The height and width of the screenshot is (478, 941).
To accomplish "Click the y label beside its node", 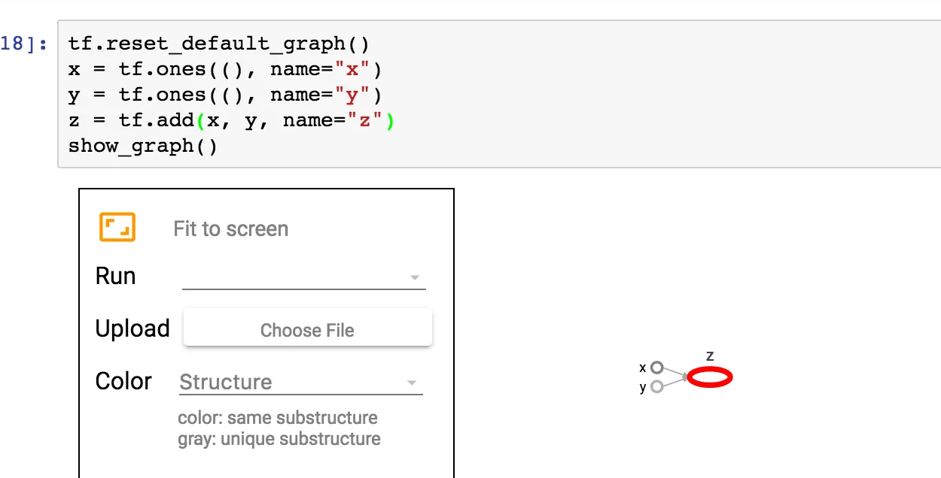I will 642,388.
